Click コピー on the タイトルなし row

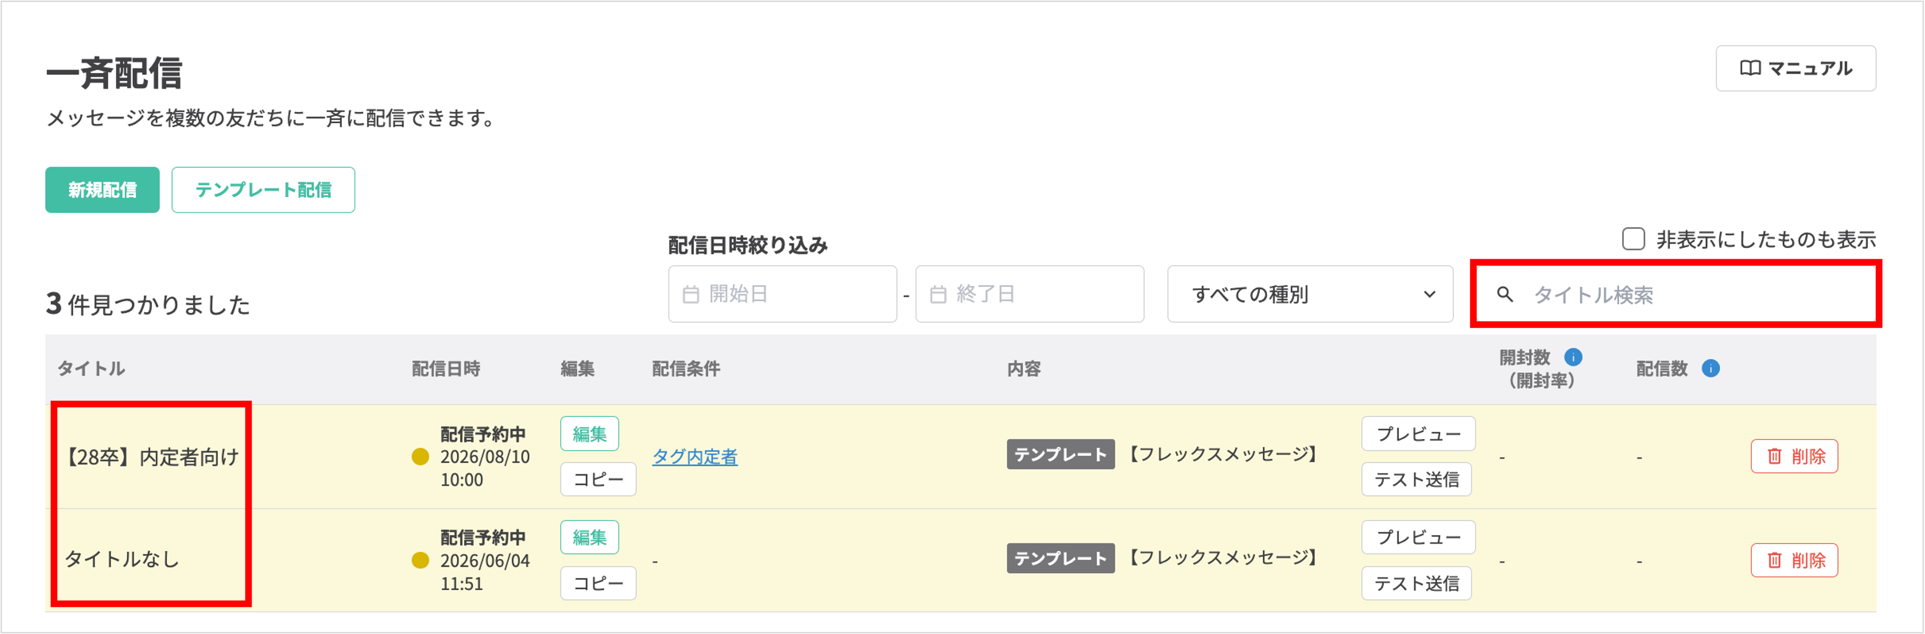point(598,583)
